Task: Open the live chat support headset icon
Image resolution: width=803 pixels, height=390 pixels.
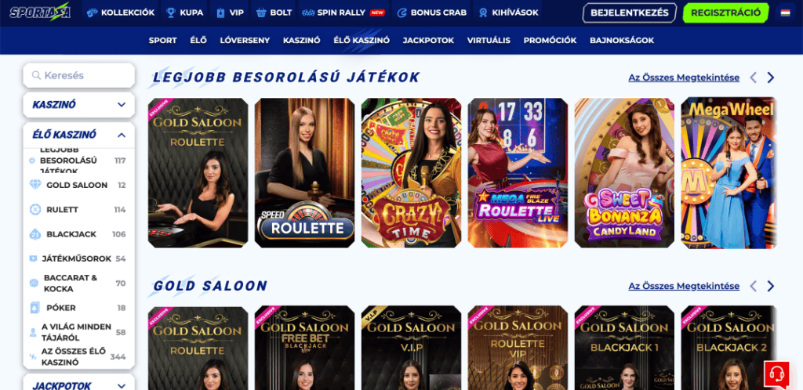Action: (776, 374)
